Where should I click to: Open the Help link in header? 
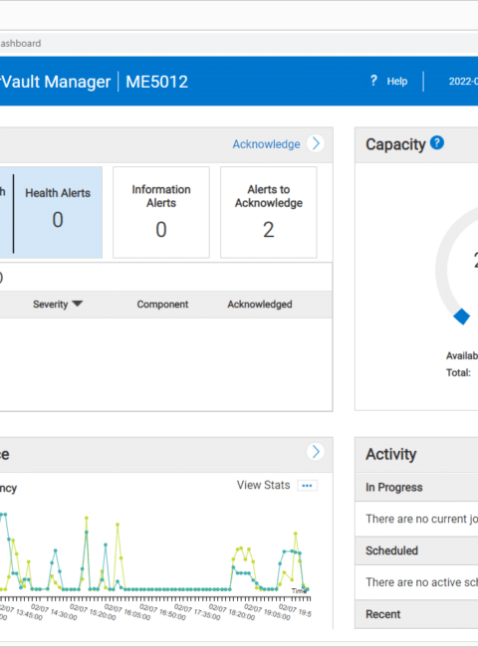[396, 82]
